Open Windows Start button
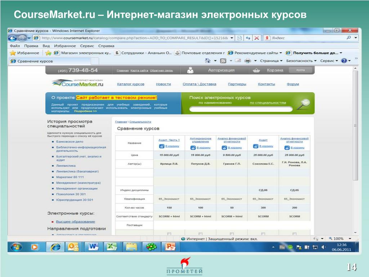The image size is (369, 277). pos(16,247)
